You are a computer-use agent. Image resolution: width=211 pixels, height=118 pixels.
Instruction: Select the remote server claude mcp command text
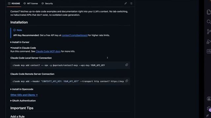[68, 81]
